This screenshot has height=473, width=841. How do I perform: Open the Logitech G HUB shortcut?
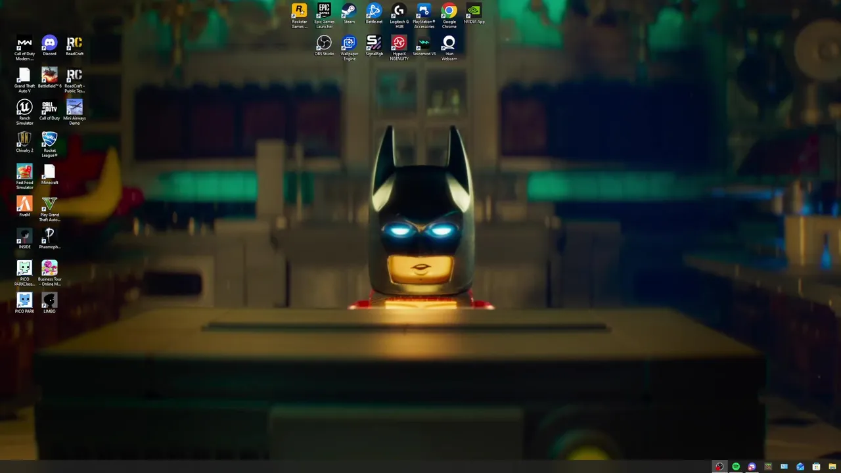[399, 16]
